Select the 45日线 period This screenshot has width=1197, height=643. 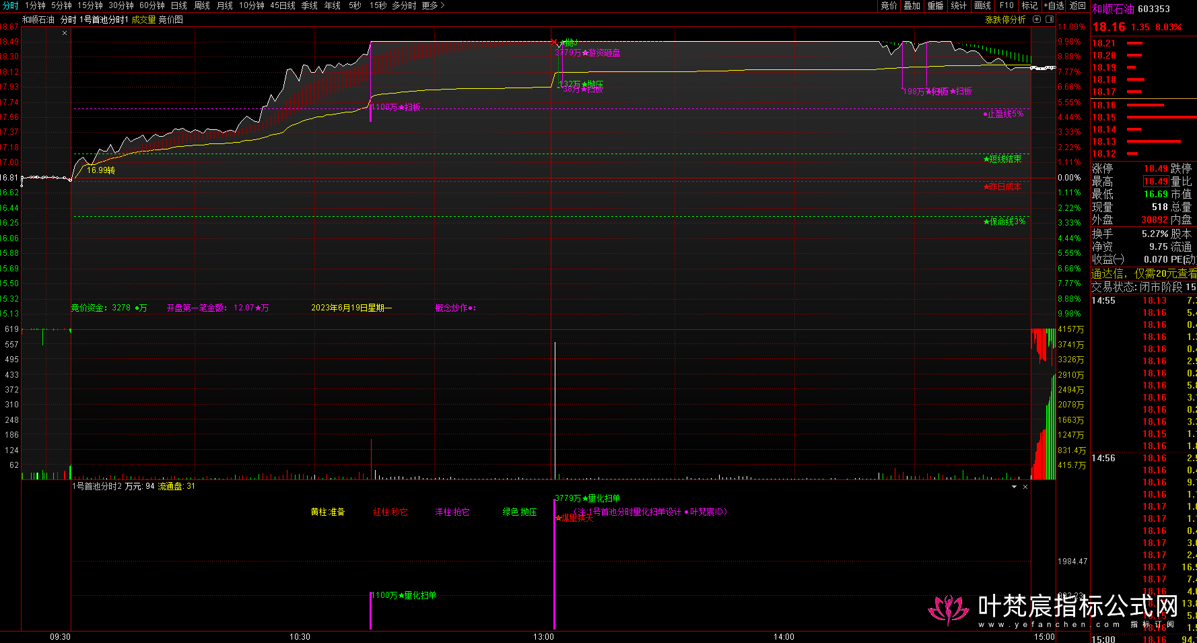pos(283,5)
